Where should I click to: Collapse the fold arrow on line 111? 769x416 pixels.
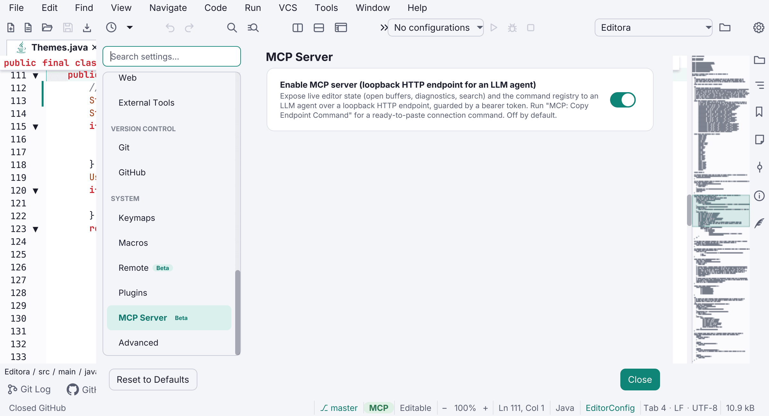coord(36,76)
